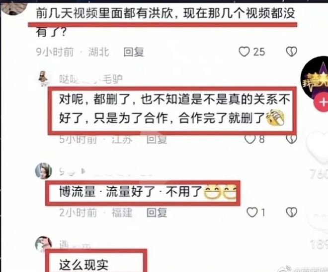
Task: Tap username ending in 毛驴
Action: pyautogui.click(x=91, y=79)
